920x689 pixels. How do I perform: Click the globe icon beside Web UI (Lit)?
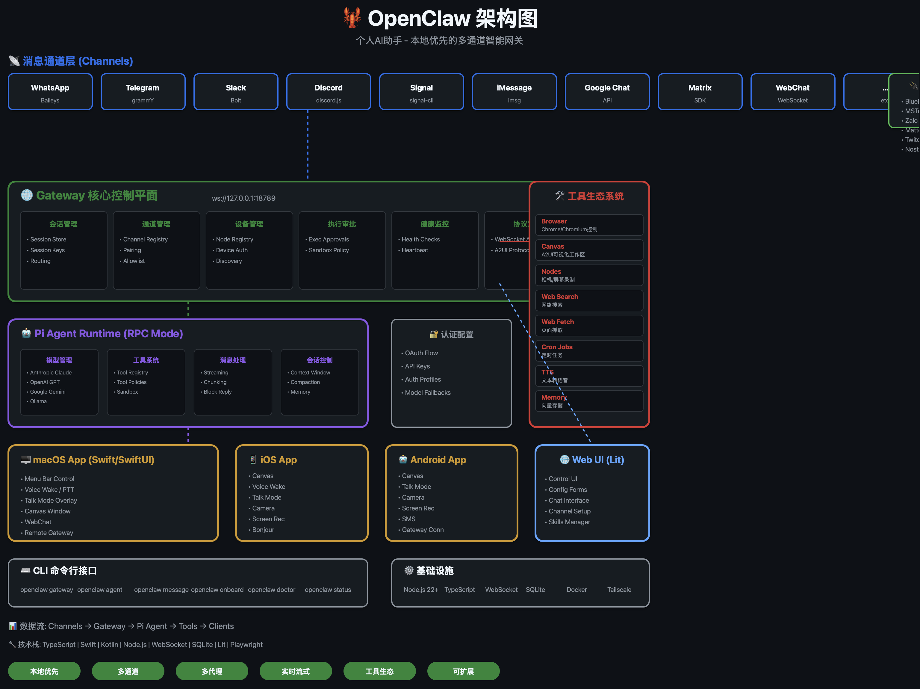point(565,460)
